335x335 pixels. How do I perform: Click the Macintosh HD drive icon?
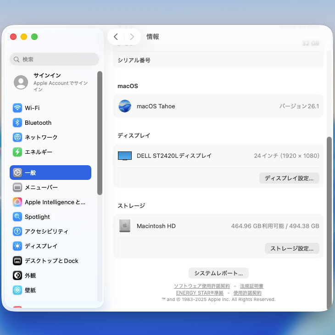coord(125,226)
